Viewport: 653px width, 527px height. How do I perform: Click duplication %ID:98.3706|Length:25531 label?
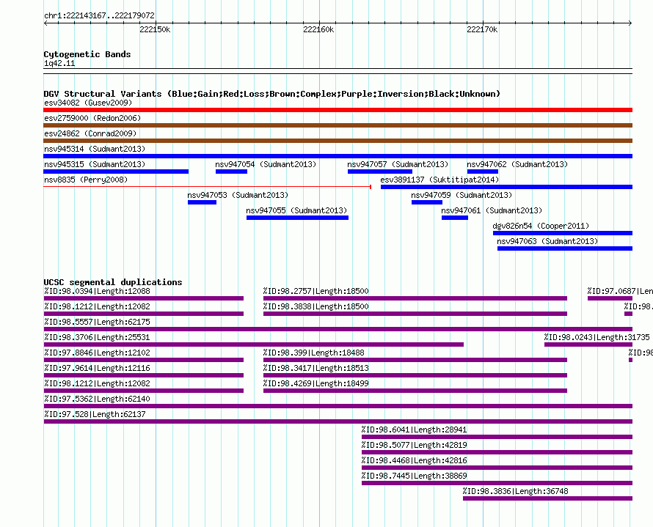97,337
